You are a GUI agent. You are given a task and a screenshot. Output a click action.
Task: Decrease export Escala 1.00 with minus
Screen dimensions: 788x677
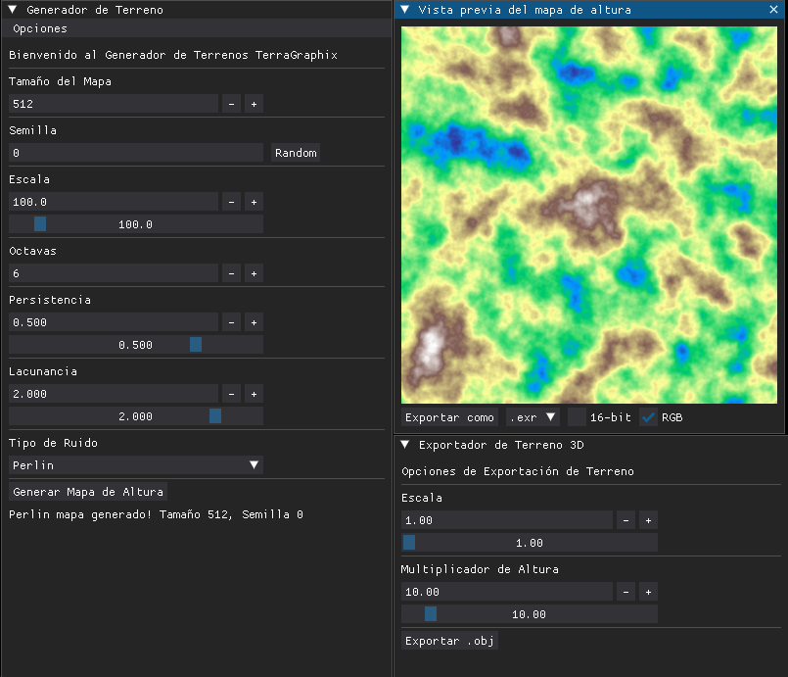click(x=626, y=520)
